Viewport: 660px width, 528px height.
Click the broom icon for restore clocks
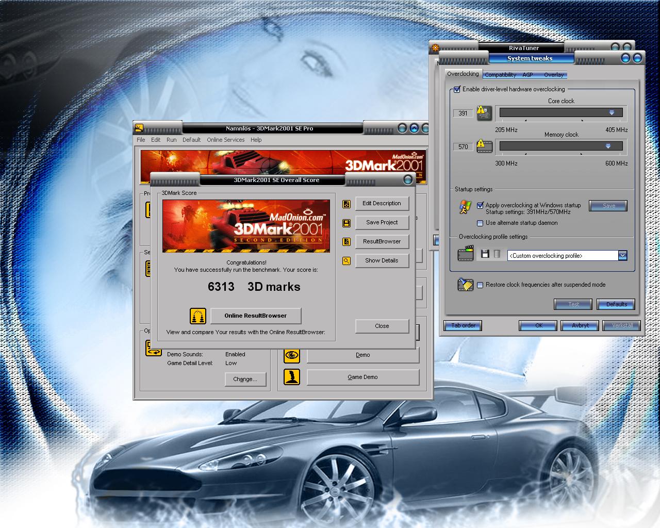click(x=465, y=285)
